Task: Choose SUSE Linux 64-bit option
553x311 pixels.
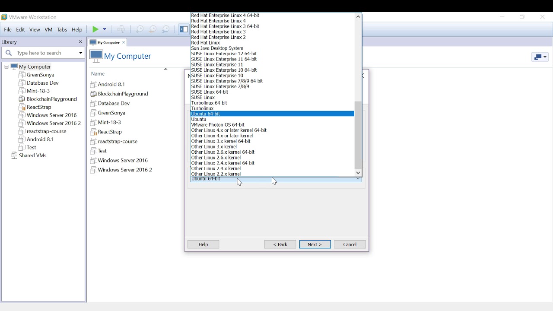Action: tap(272, 92)
